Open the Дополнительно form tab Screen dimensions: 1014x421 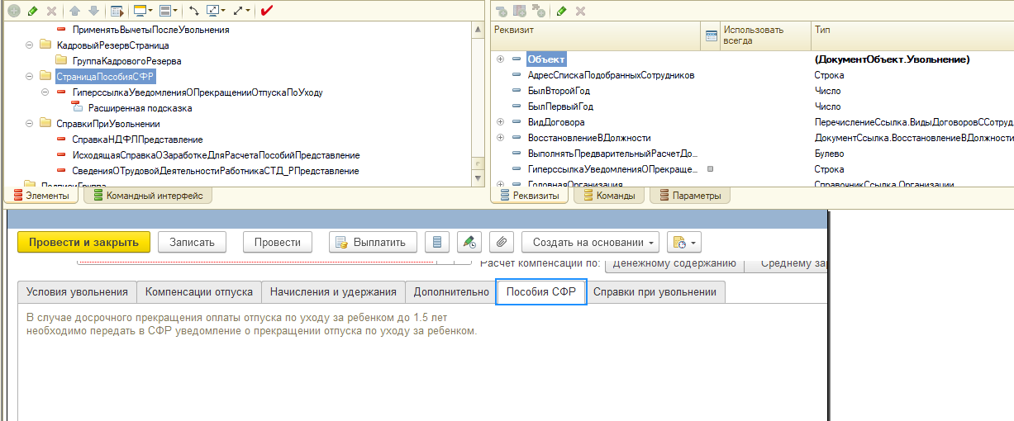tap(451, 292)
